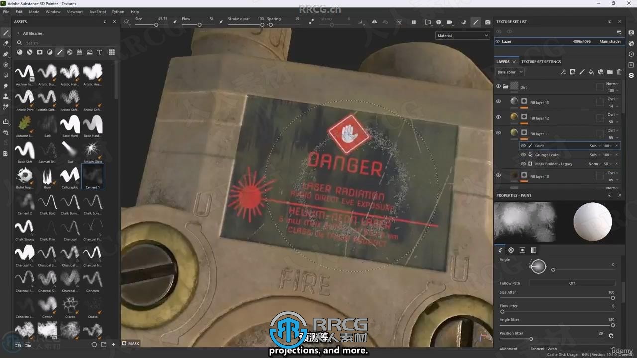The width and height of the screenshot is (637, 358).
Task: Add a mask to the layer
Action: (x=573, y=72)
